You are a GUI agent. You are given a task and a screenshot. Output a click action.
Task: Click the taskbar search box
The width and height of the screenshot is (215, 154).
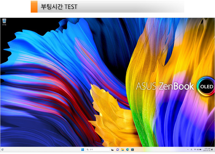pos(98,149)
